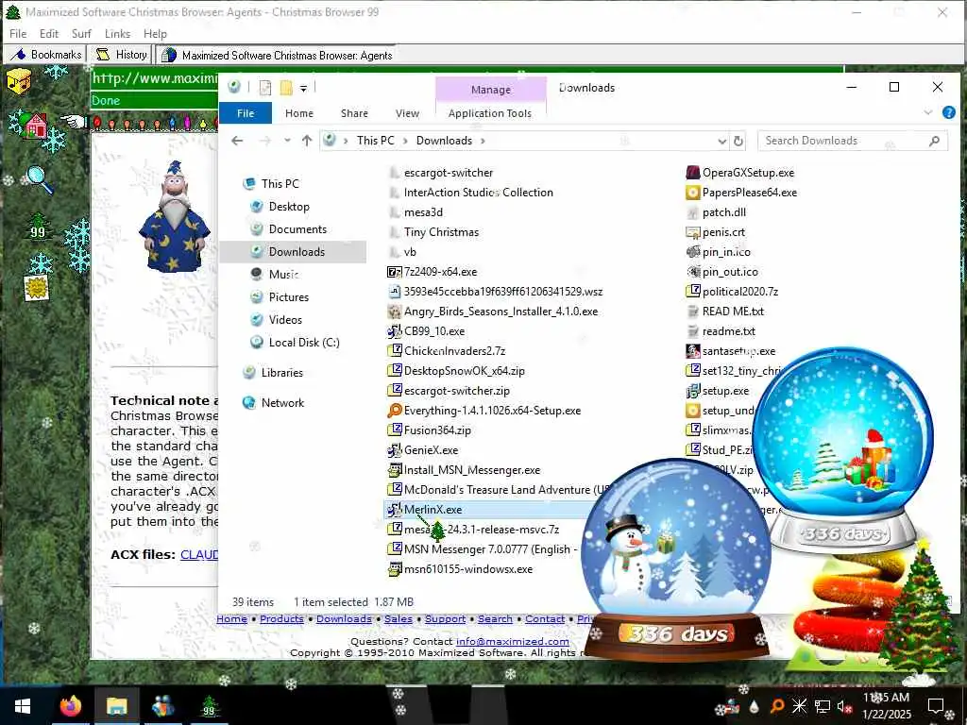Open the Links menu of Christmas Browser
This screenshot has height=725, width=967.
(117, 34)
